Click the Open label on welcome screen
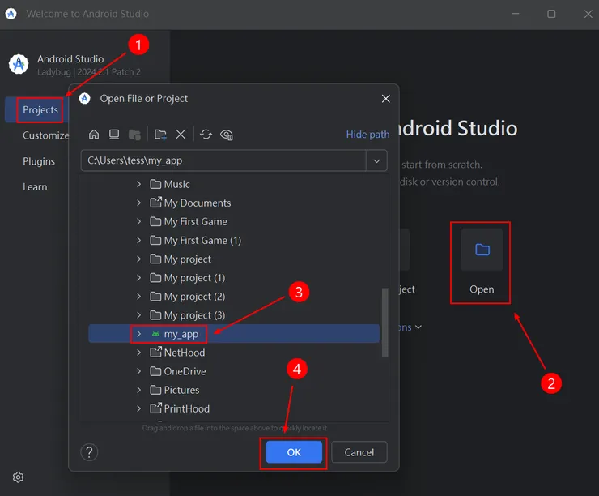599x496 pixels. [482, 289]
